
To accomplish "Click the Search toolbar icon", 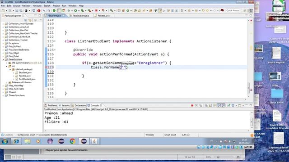I will 111,11.
